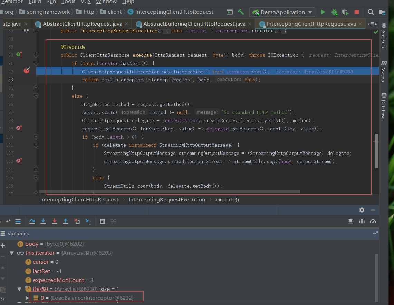Open the DemoApplication run configuration dropdown

tap(282, 12)
